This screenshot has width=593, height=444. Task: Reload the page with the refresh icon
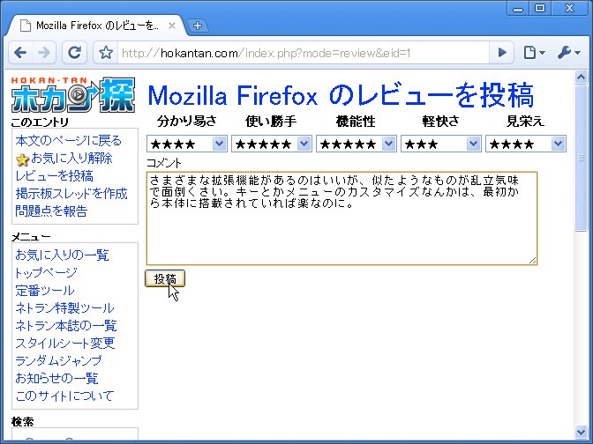point(74,53)
